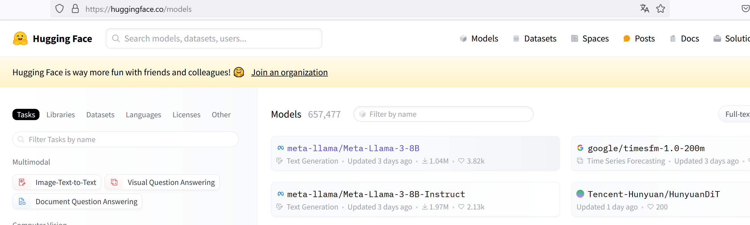
Task: Click the Time Series Forecasting icon
Action: [580, 161]
